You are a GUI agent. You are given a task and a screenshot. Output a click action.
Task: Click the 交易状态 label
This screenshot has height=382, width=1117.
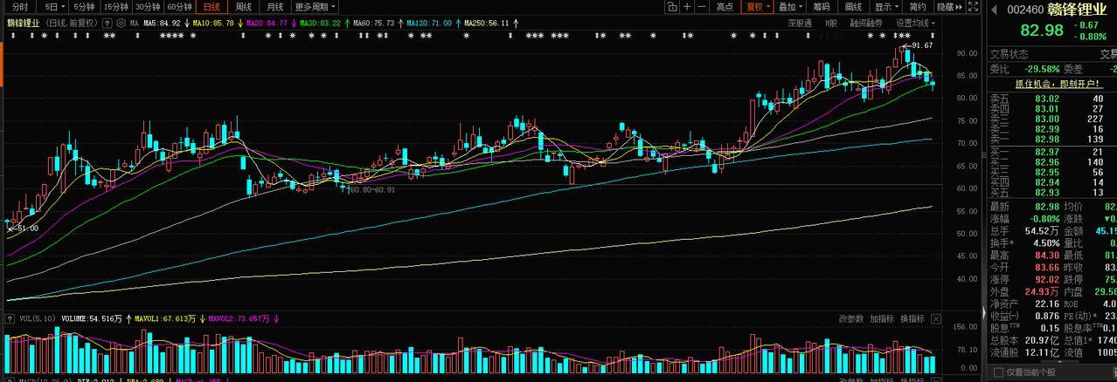click(1008, 54)
